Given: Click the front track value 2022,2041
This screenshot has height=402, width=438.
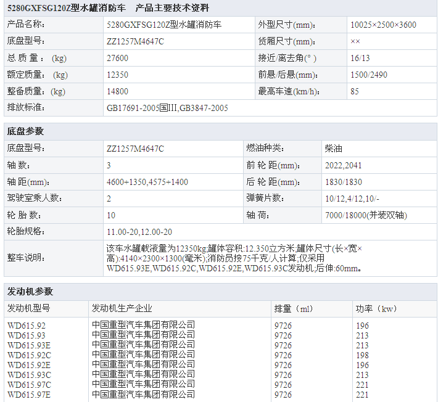Looking at the screenshot, I should tap(343, 165).
